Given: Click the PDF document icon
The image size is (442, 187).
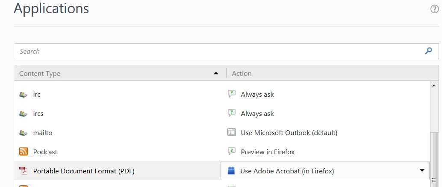Looking at the screenshot, I should click(x=24, y=171).
